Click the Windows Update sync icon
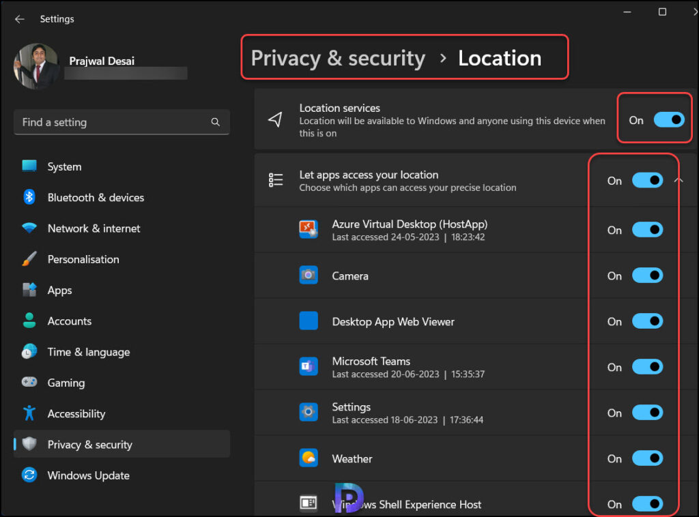Image resolution: width=699 pixels, height=517 pixels. 29,475
